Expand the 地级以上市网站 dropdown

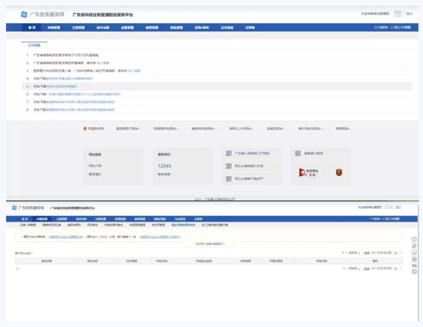tap(241, 129)
